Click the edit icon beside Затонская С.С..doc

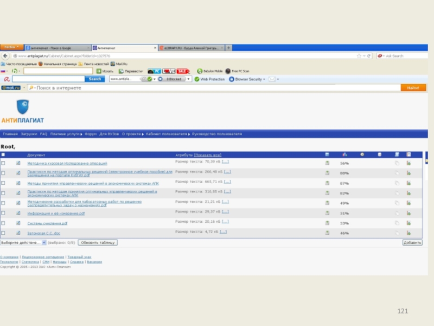click(x=18, y=233)
